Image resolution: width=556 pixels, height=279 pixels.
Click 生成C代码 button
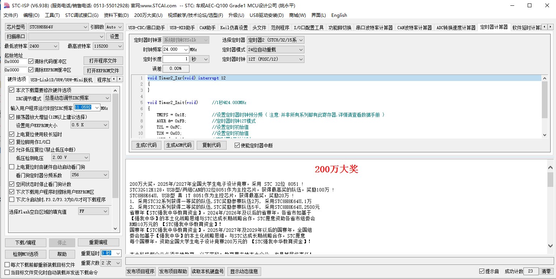point(146,145)
